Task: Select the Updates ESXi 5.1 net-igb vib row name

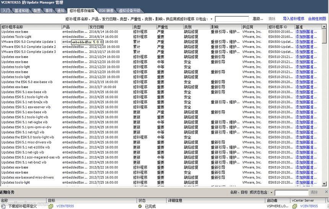Action: coord(23,152)
